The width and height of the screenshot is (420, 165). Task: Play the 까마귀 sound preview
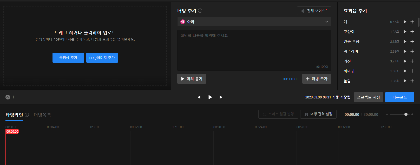pyautogui.click(x=405, y=71)
